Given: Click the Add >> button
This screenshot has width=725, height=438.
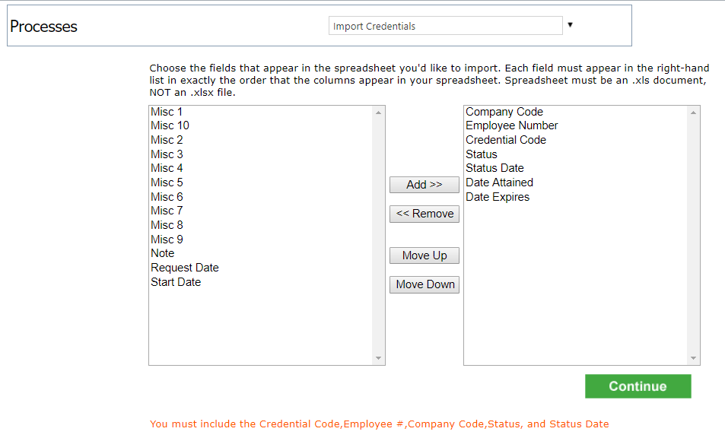Looking at the screenshot, I should pos(425,185).
